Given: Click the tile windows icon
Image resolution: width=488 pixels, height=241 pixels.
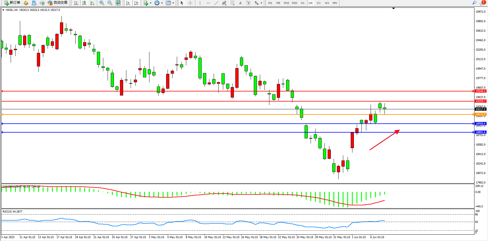Looking at the screenshot, I should [118, 3].
